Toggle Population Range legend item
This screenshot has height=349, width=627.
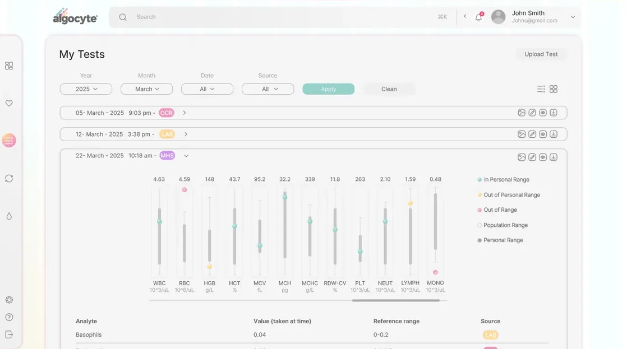tap(502, 225)
